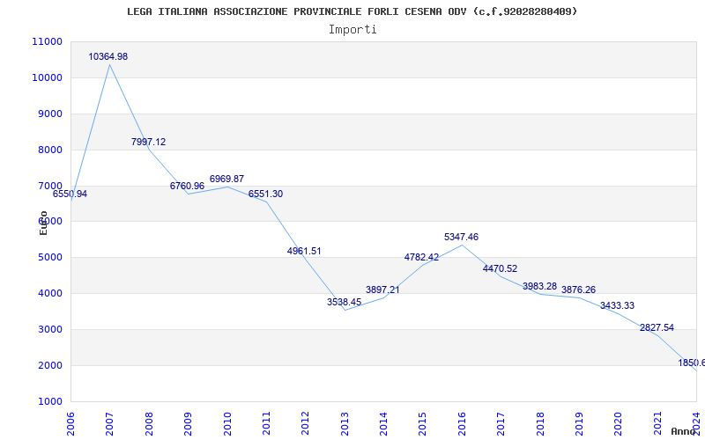Click the 6969.87 value label
This screenshot has height=440, width=705.
coord(226,179)
